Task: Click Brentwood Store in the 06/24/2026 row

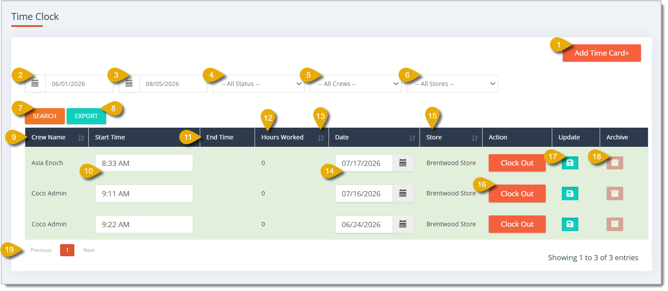Action: [451, 224]
